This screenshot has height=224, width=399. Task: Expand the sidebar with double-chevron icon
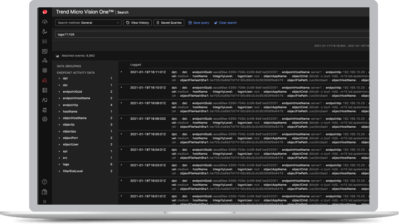coord(45,201)
